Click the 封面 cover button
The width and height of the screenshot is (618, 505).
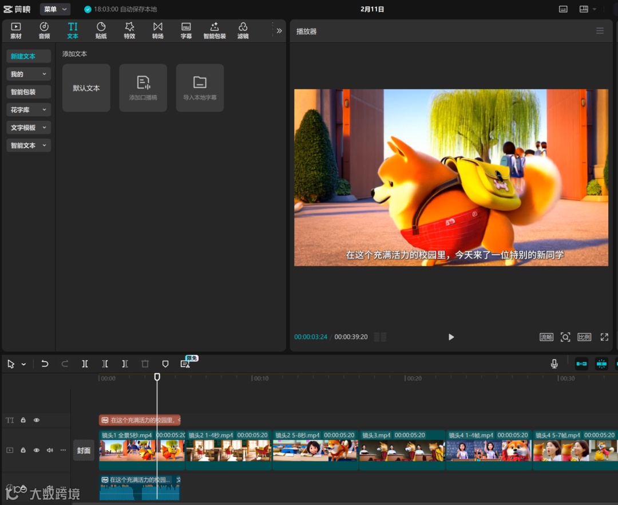coord(84,451)
